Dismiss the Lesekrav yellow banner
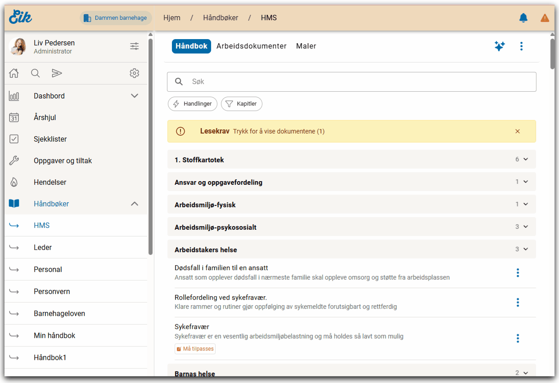The image size is (559, 383). [517, 131]
